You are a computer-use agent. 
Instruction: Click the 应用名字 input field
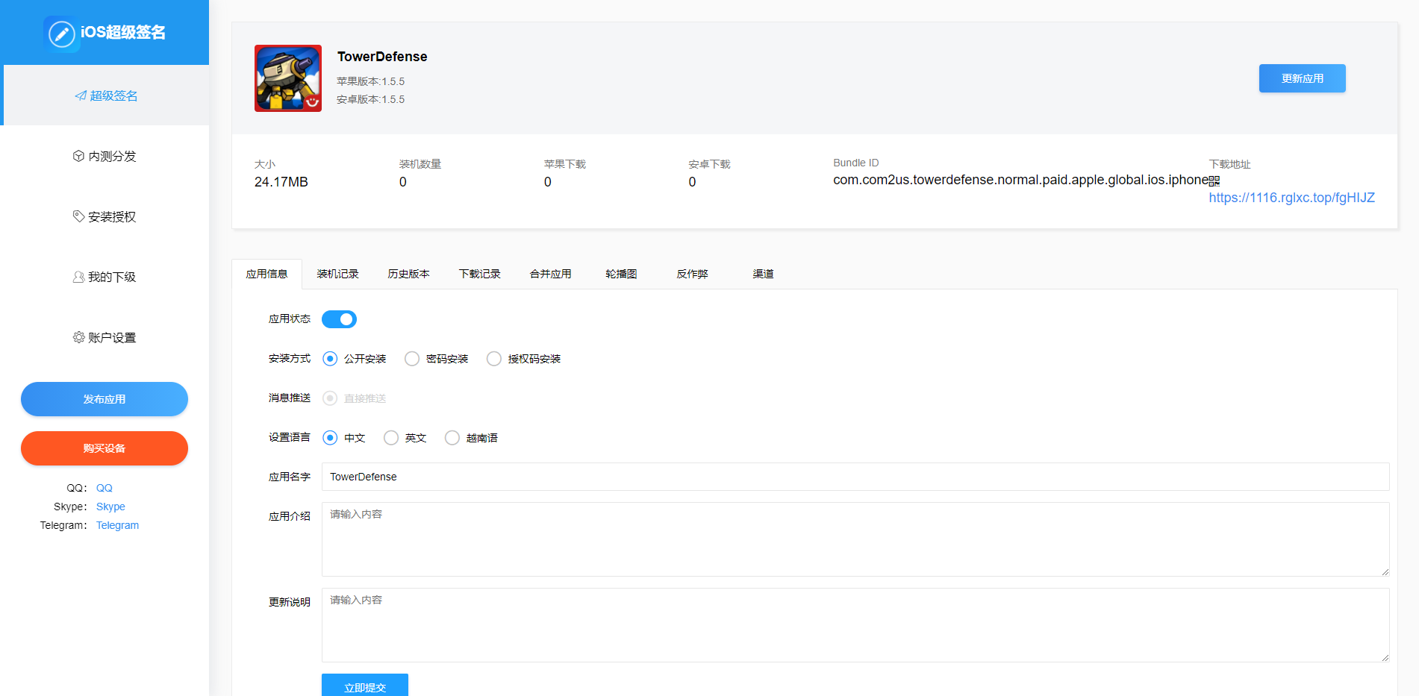click(x=855, y=477)
